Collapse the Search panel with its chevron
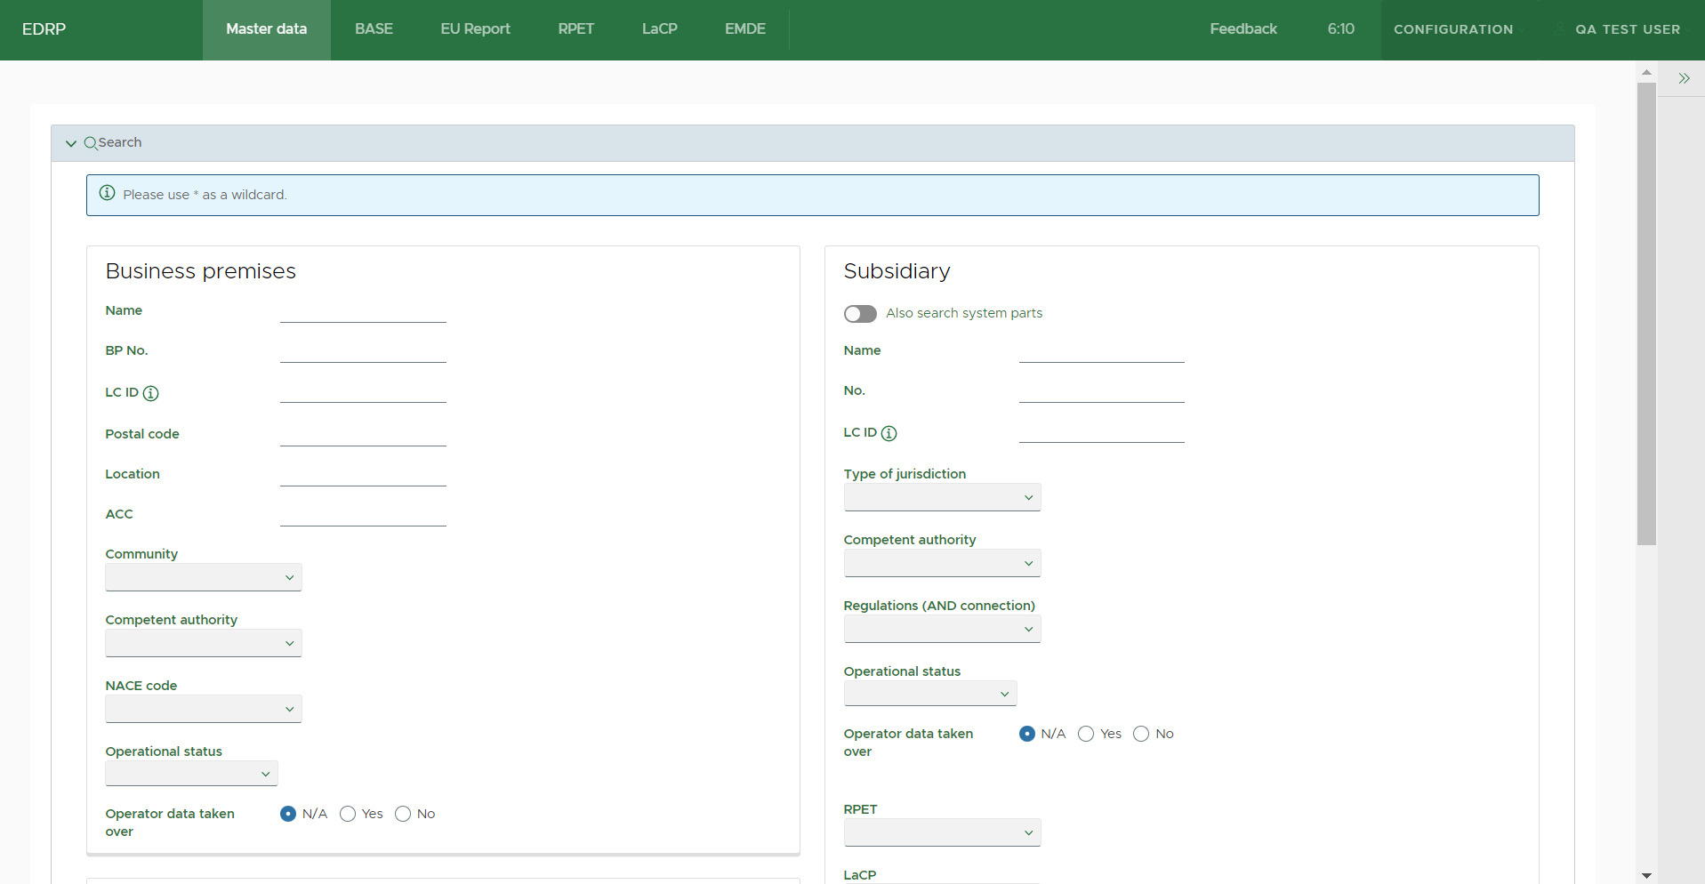This screenshot has height=884, width=1705. coord(71,143)
